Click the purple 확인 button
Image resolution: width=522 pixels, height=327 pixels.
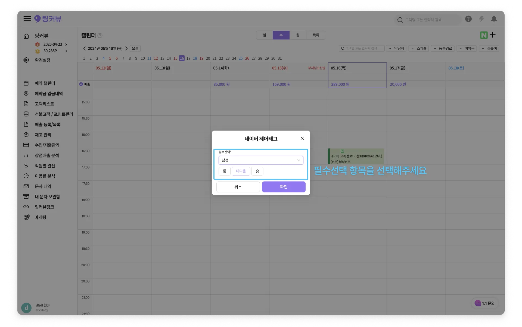coord(284,187)
